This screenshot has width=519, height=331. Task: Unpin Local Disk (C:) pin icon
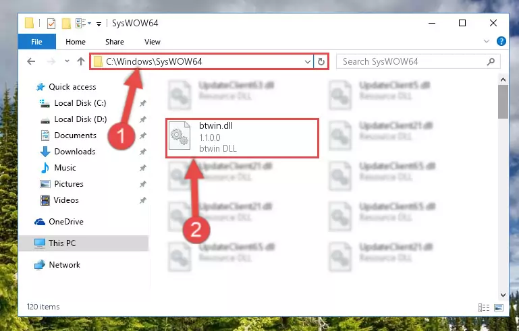[142, 103]
